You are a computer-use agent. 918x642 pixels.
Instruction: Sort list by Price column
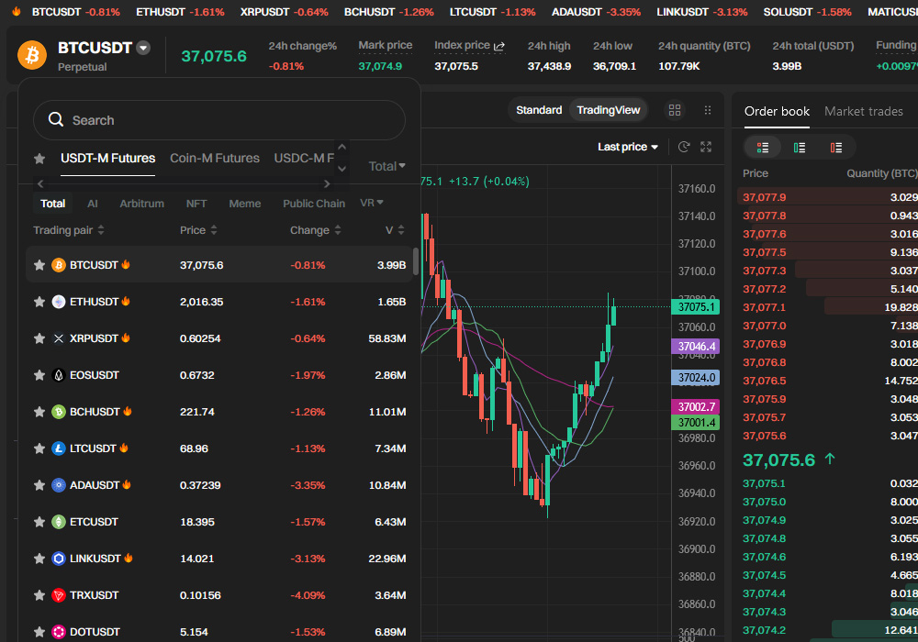tap(198, 230)
